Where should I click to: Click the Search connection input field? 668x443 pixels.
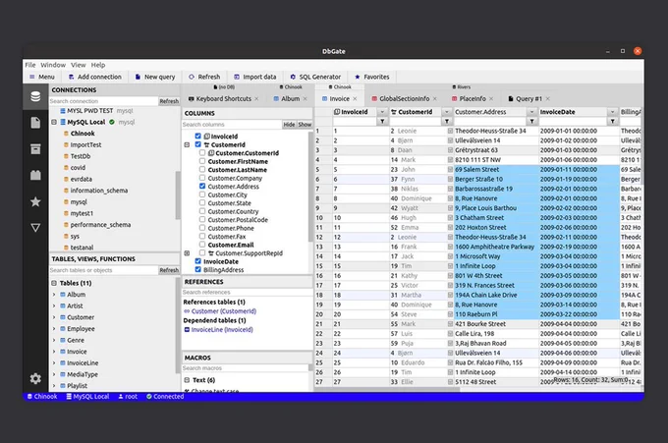[x=103, y=101]
